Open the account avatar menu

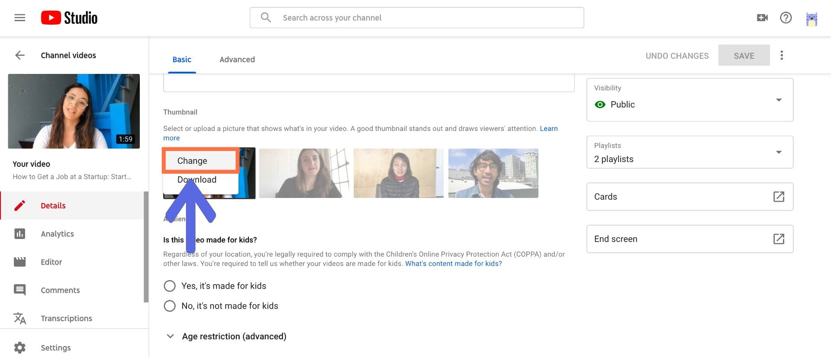(x=812, y=19)
